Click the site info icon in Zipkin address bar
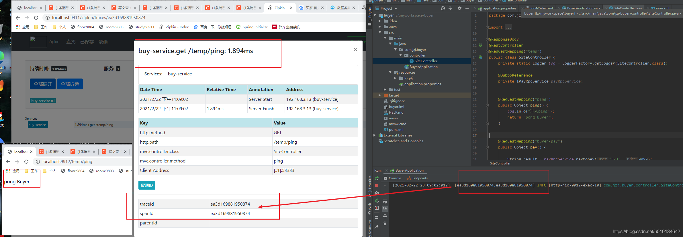The image size is (683, 237). (x=47, y=18)
